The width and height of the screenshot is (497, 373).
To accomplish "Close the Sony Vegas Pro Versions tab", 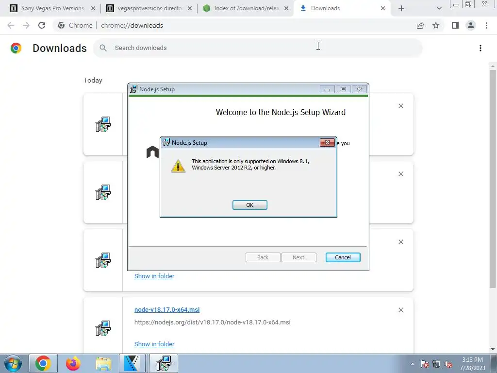I will pyautogui.click(x=93, y=9).
